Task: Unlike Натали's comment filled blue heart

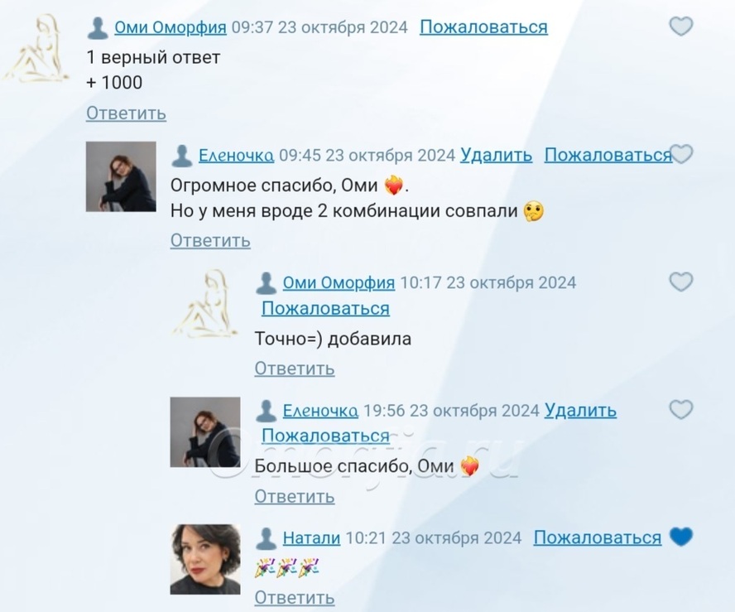Action: click(680, 537)
